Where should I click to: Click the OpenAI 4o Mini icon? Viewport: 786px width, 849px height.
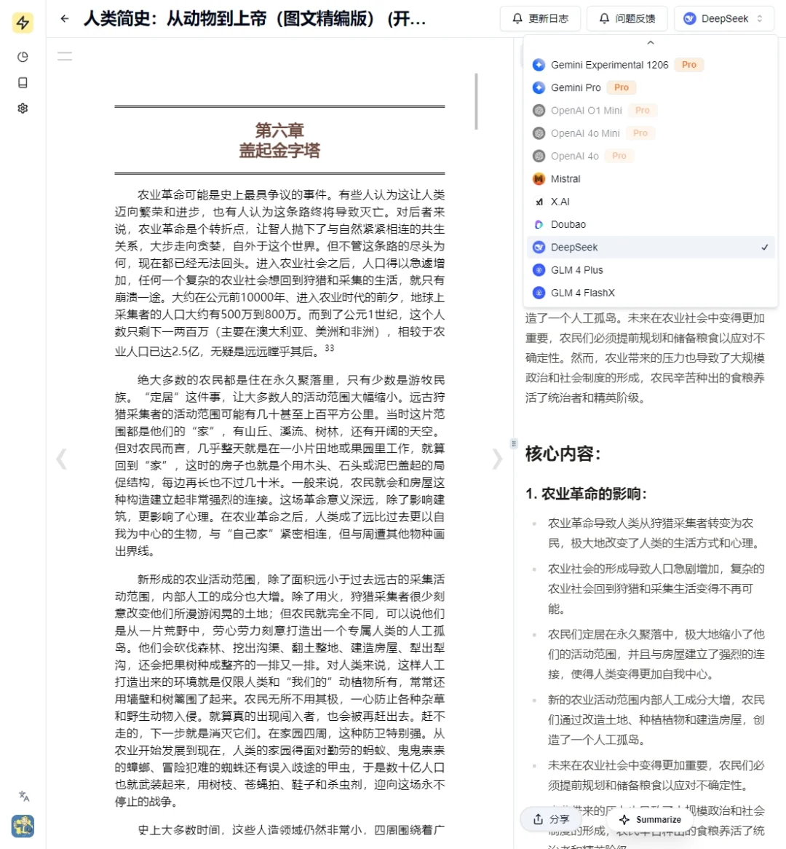539,133
